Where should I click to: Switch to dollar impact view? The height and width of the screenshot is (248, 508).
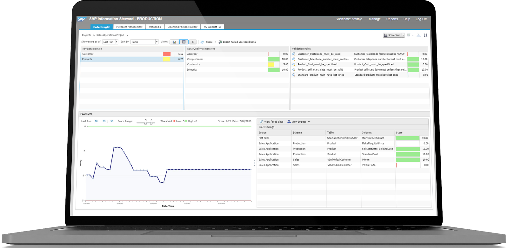[193, 42]
